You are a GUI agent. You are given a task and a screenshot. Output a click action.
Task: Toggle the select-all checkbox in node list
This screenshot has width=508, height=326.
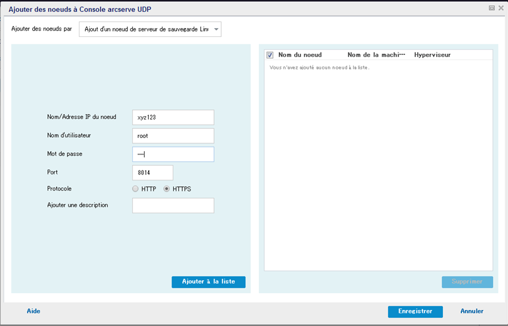270,55
